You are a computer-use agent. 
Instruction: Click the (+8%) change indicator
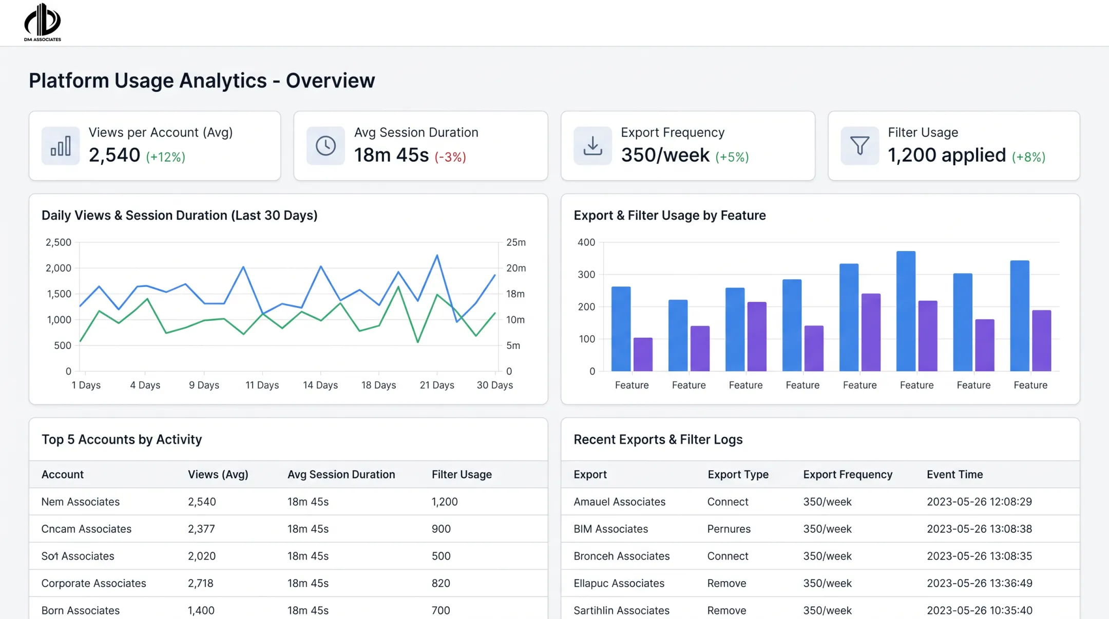(x=1028, y=157)
